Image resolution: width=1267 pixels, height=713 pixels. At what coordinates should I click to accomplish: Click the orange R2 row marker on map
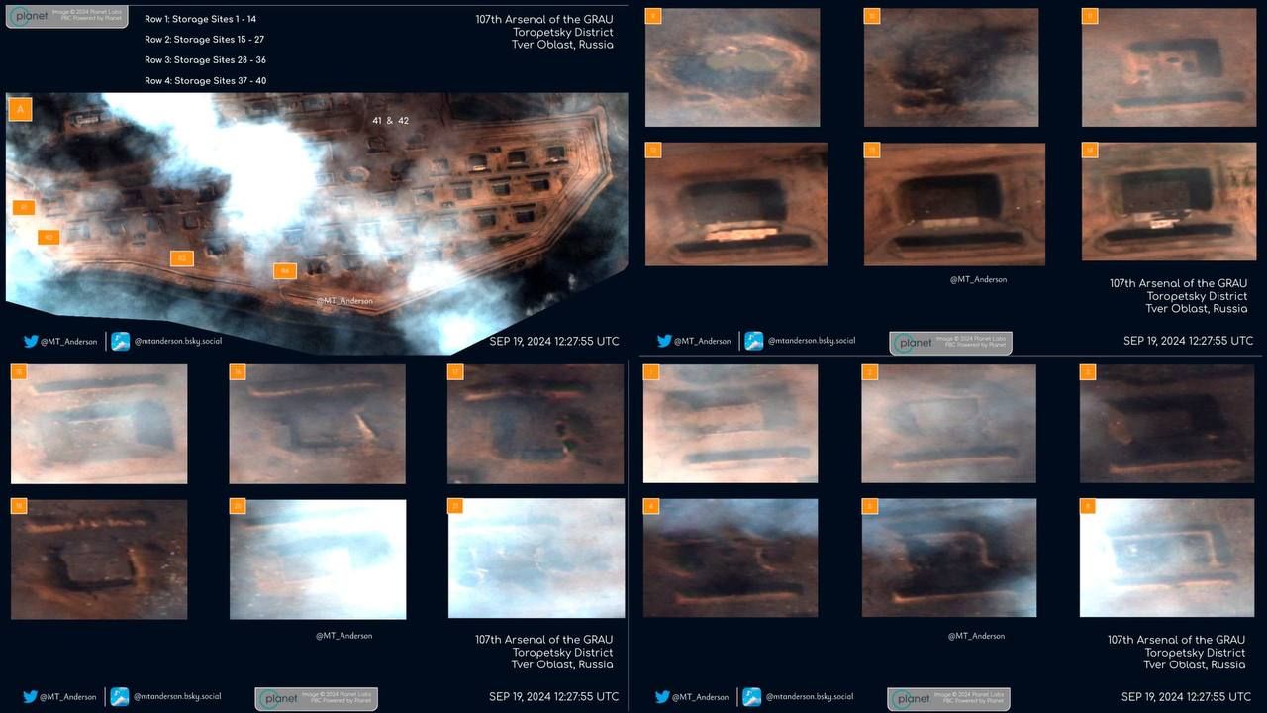[49, 237]
